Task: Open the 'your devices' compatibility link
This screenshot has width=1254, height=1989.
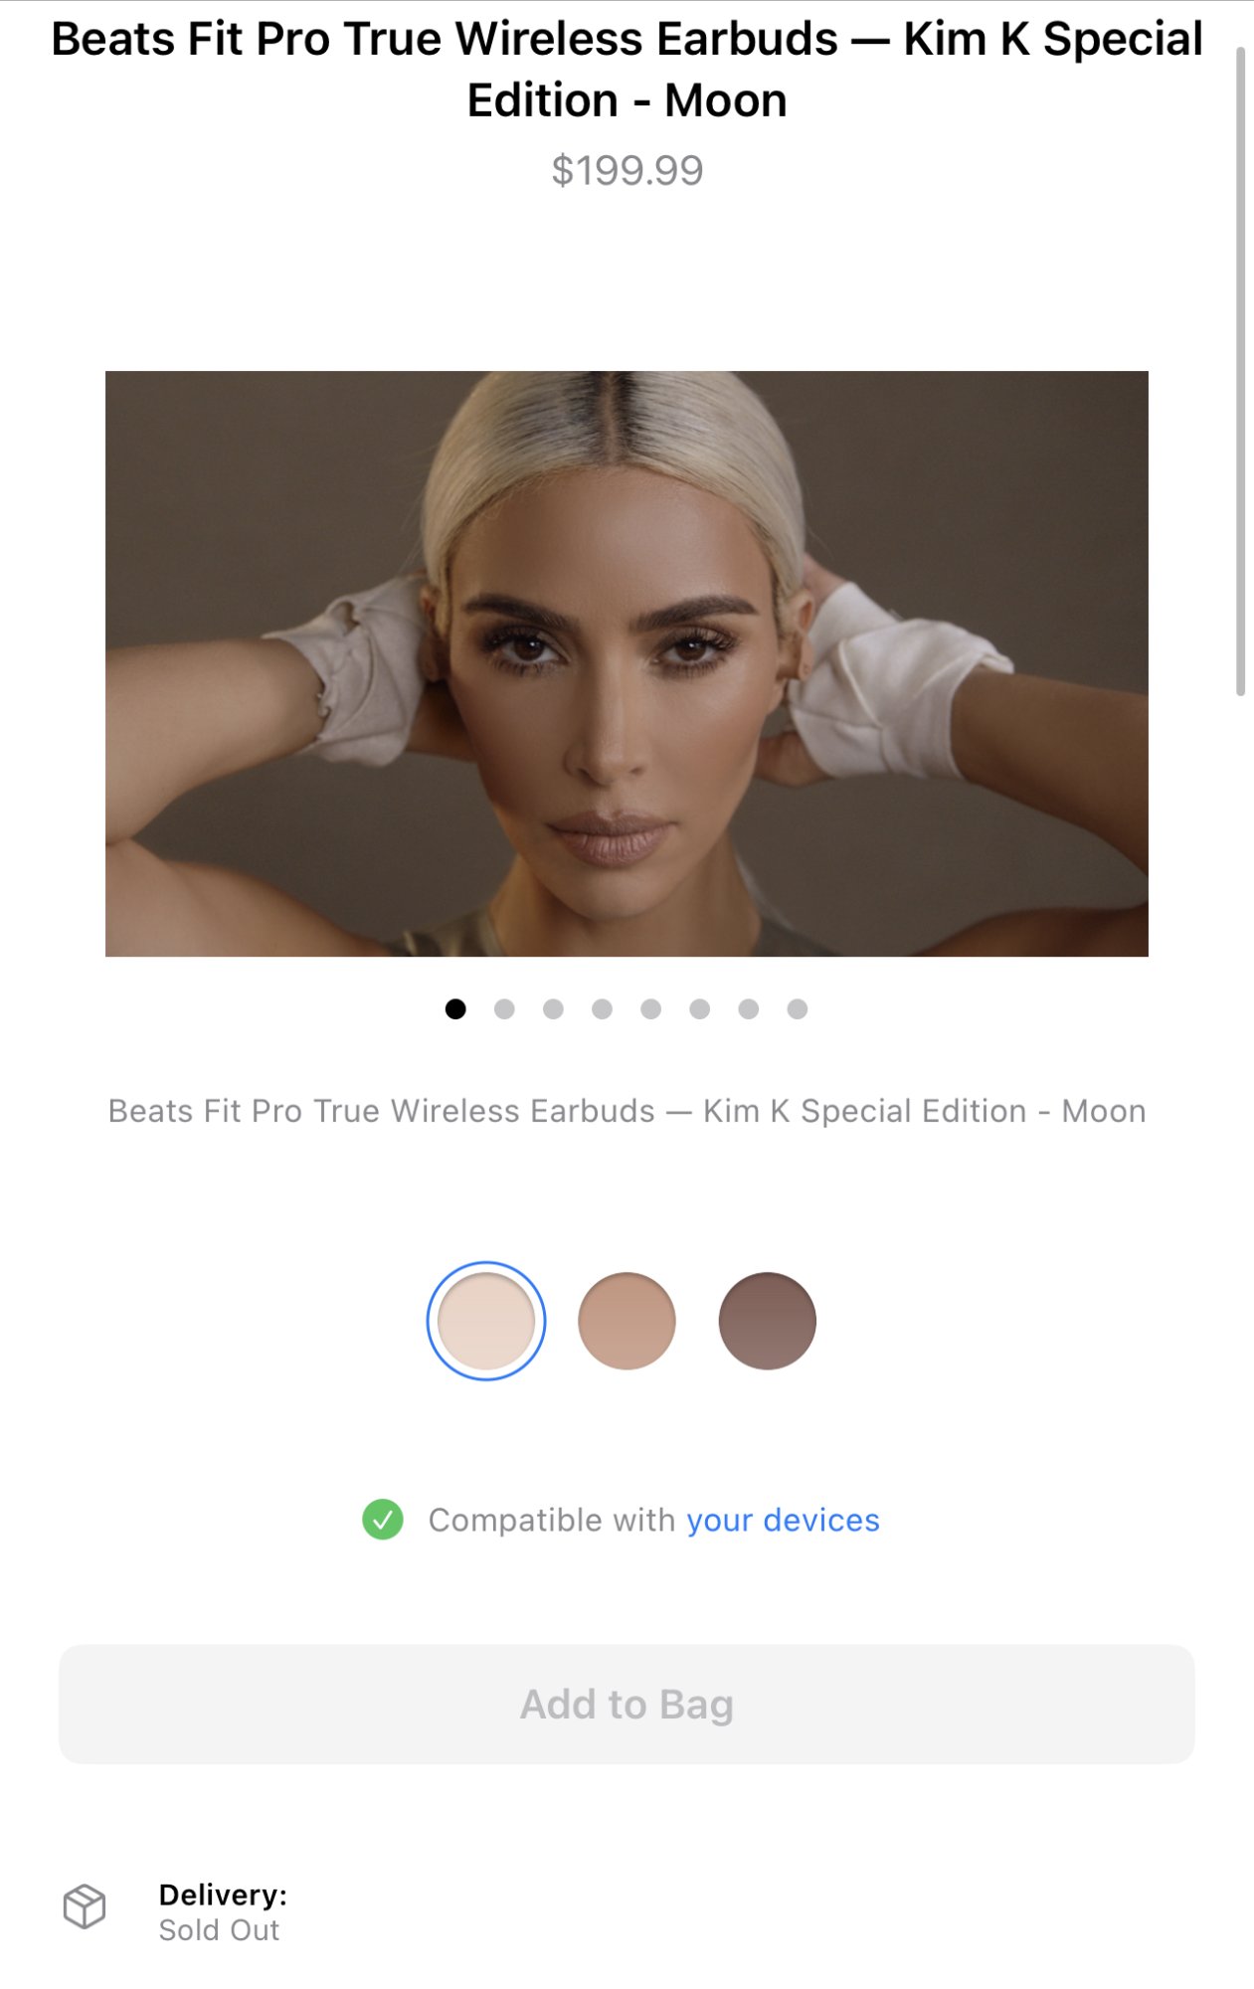Action: click(783, 1520)
